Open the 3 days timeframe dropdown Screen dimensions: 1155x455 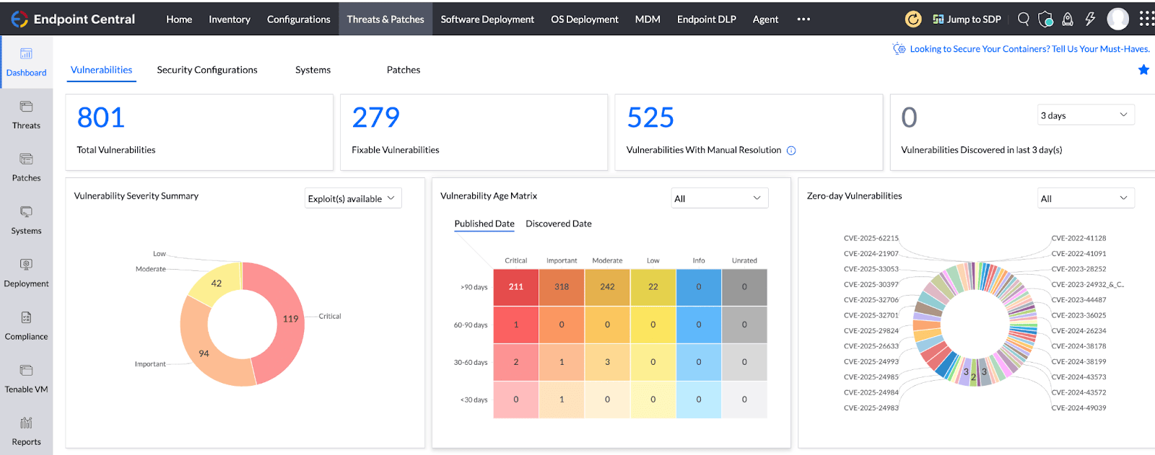(x=1085, y=115)
